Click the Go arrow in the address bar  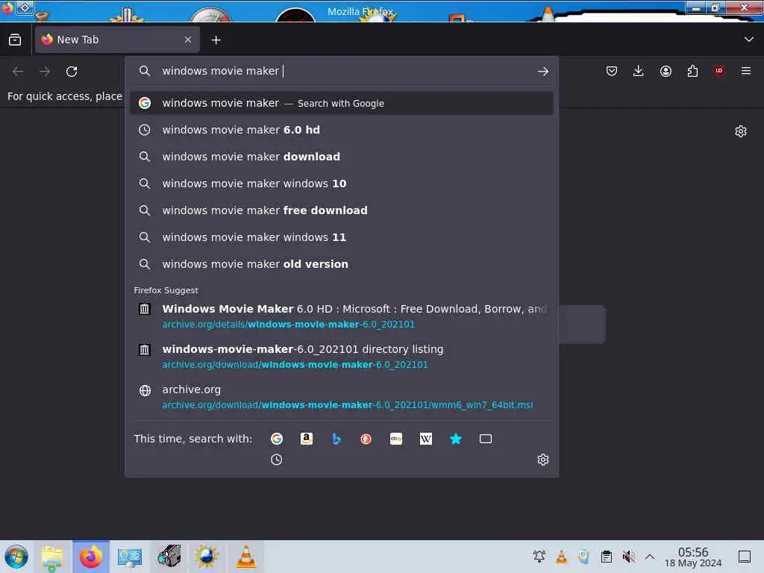[543, 72]
